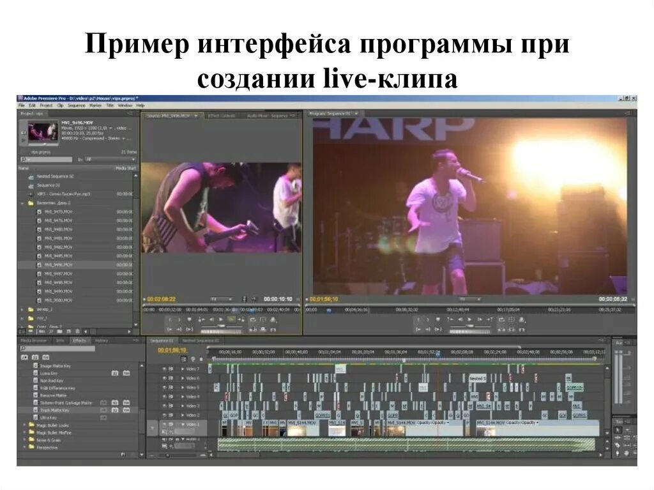Mute the Audio 1 track speaker icon
The image size is (654, 490).
(163, 439)
